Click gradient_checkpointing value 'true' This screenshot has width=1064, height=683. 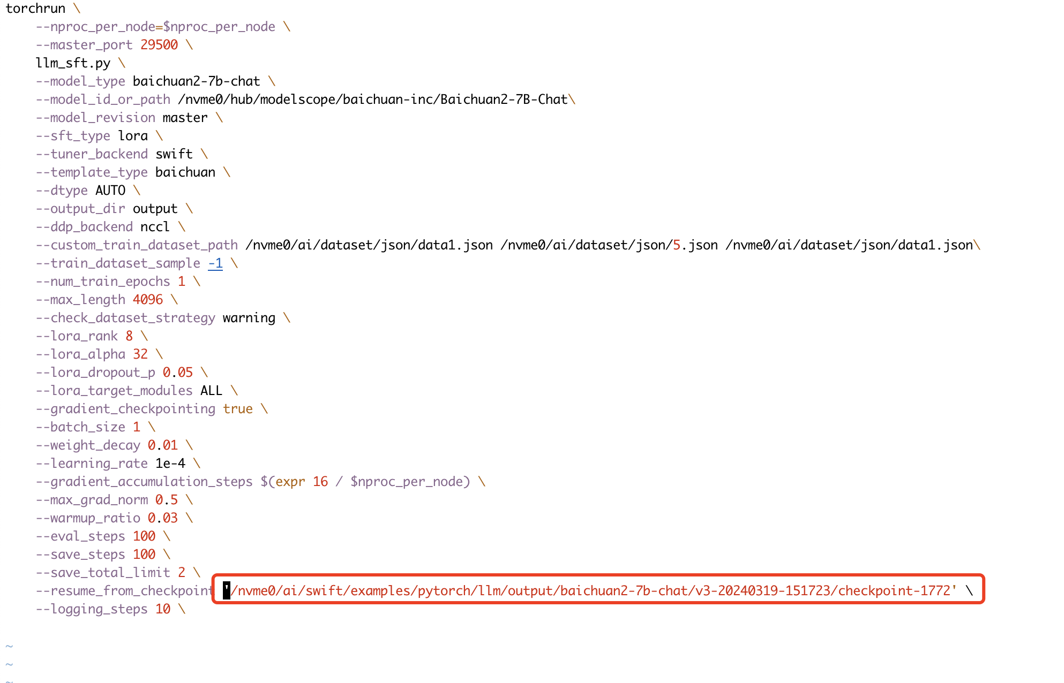click(238, 409)
